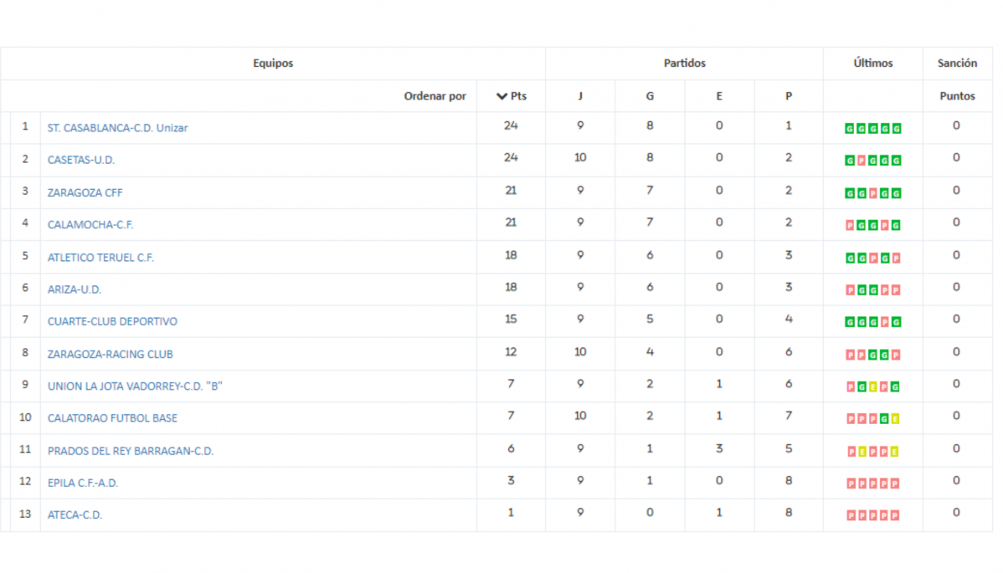Open CASETAS-U.D. team page
This screenshot has width=1003, height=573.
(x=81, y=160)
